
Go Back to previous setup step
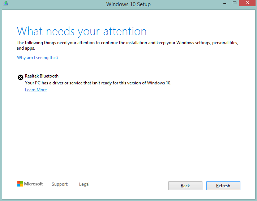[185, 186]
